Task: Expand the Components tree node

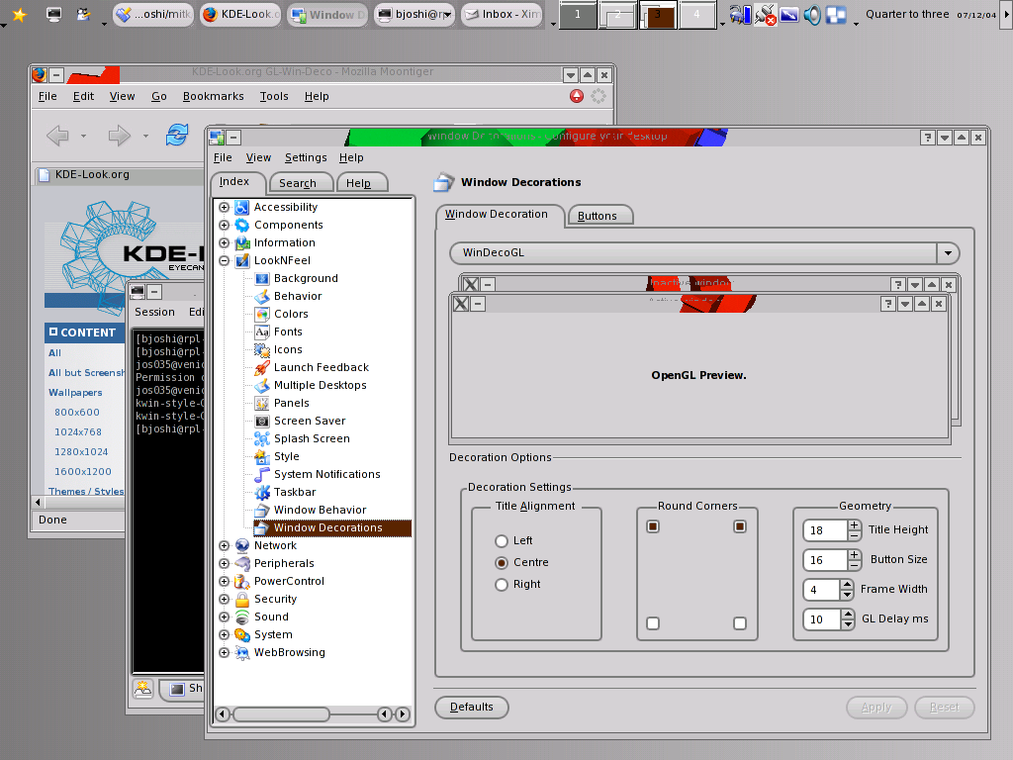Action: tap(225, 225)
